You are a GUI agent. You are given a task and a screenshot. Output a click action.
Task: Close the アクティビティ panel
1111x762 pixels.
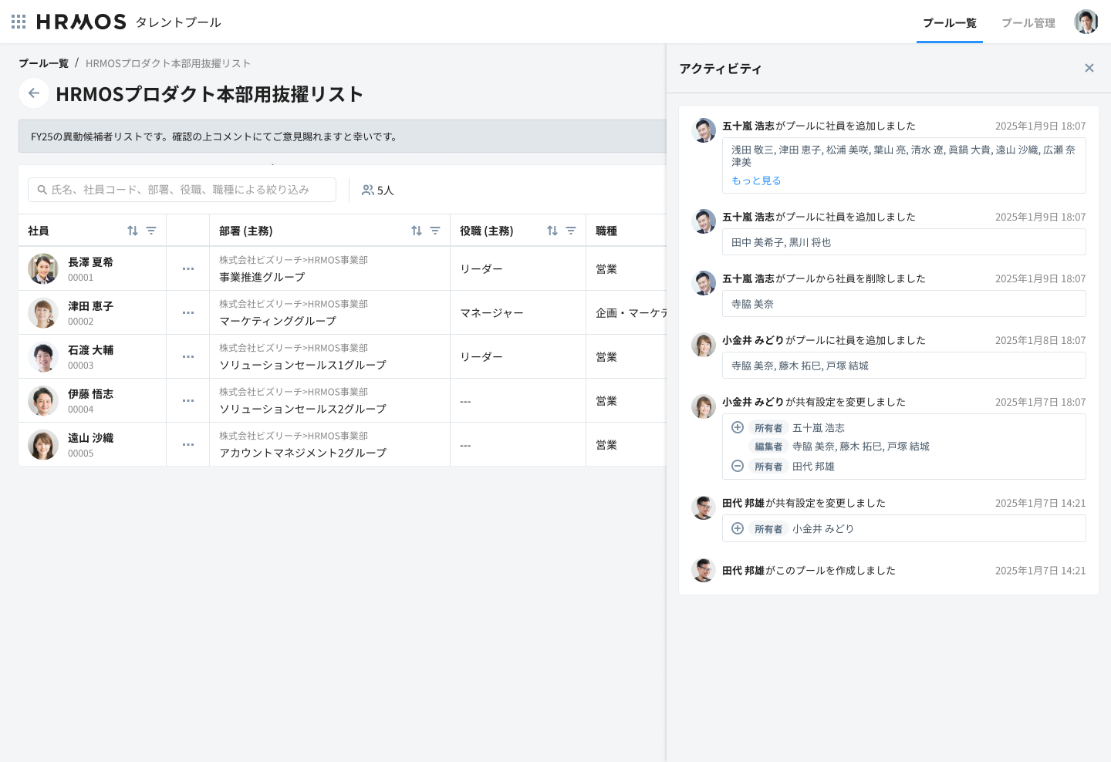click(1089, 68)
